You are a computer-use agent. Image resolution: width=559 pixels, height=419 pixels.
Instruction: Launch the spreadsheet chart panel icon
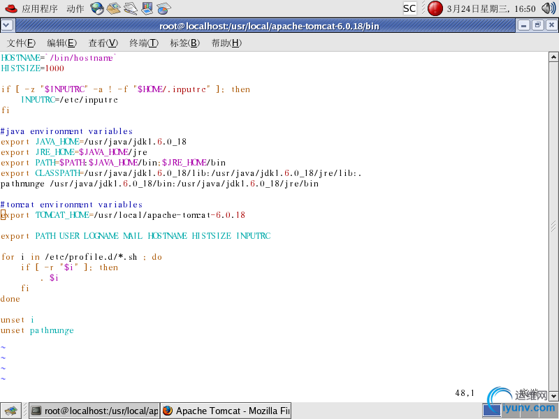click(164, 8)
